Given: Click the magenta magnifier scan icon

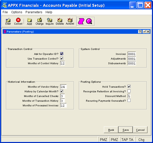Looking at the screenshot, I should click(x=89, y=21).
